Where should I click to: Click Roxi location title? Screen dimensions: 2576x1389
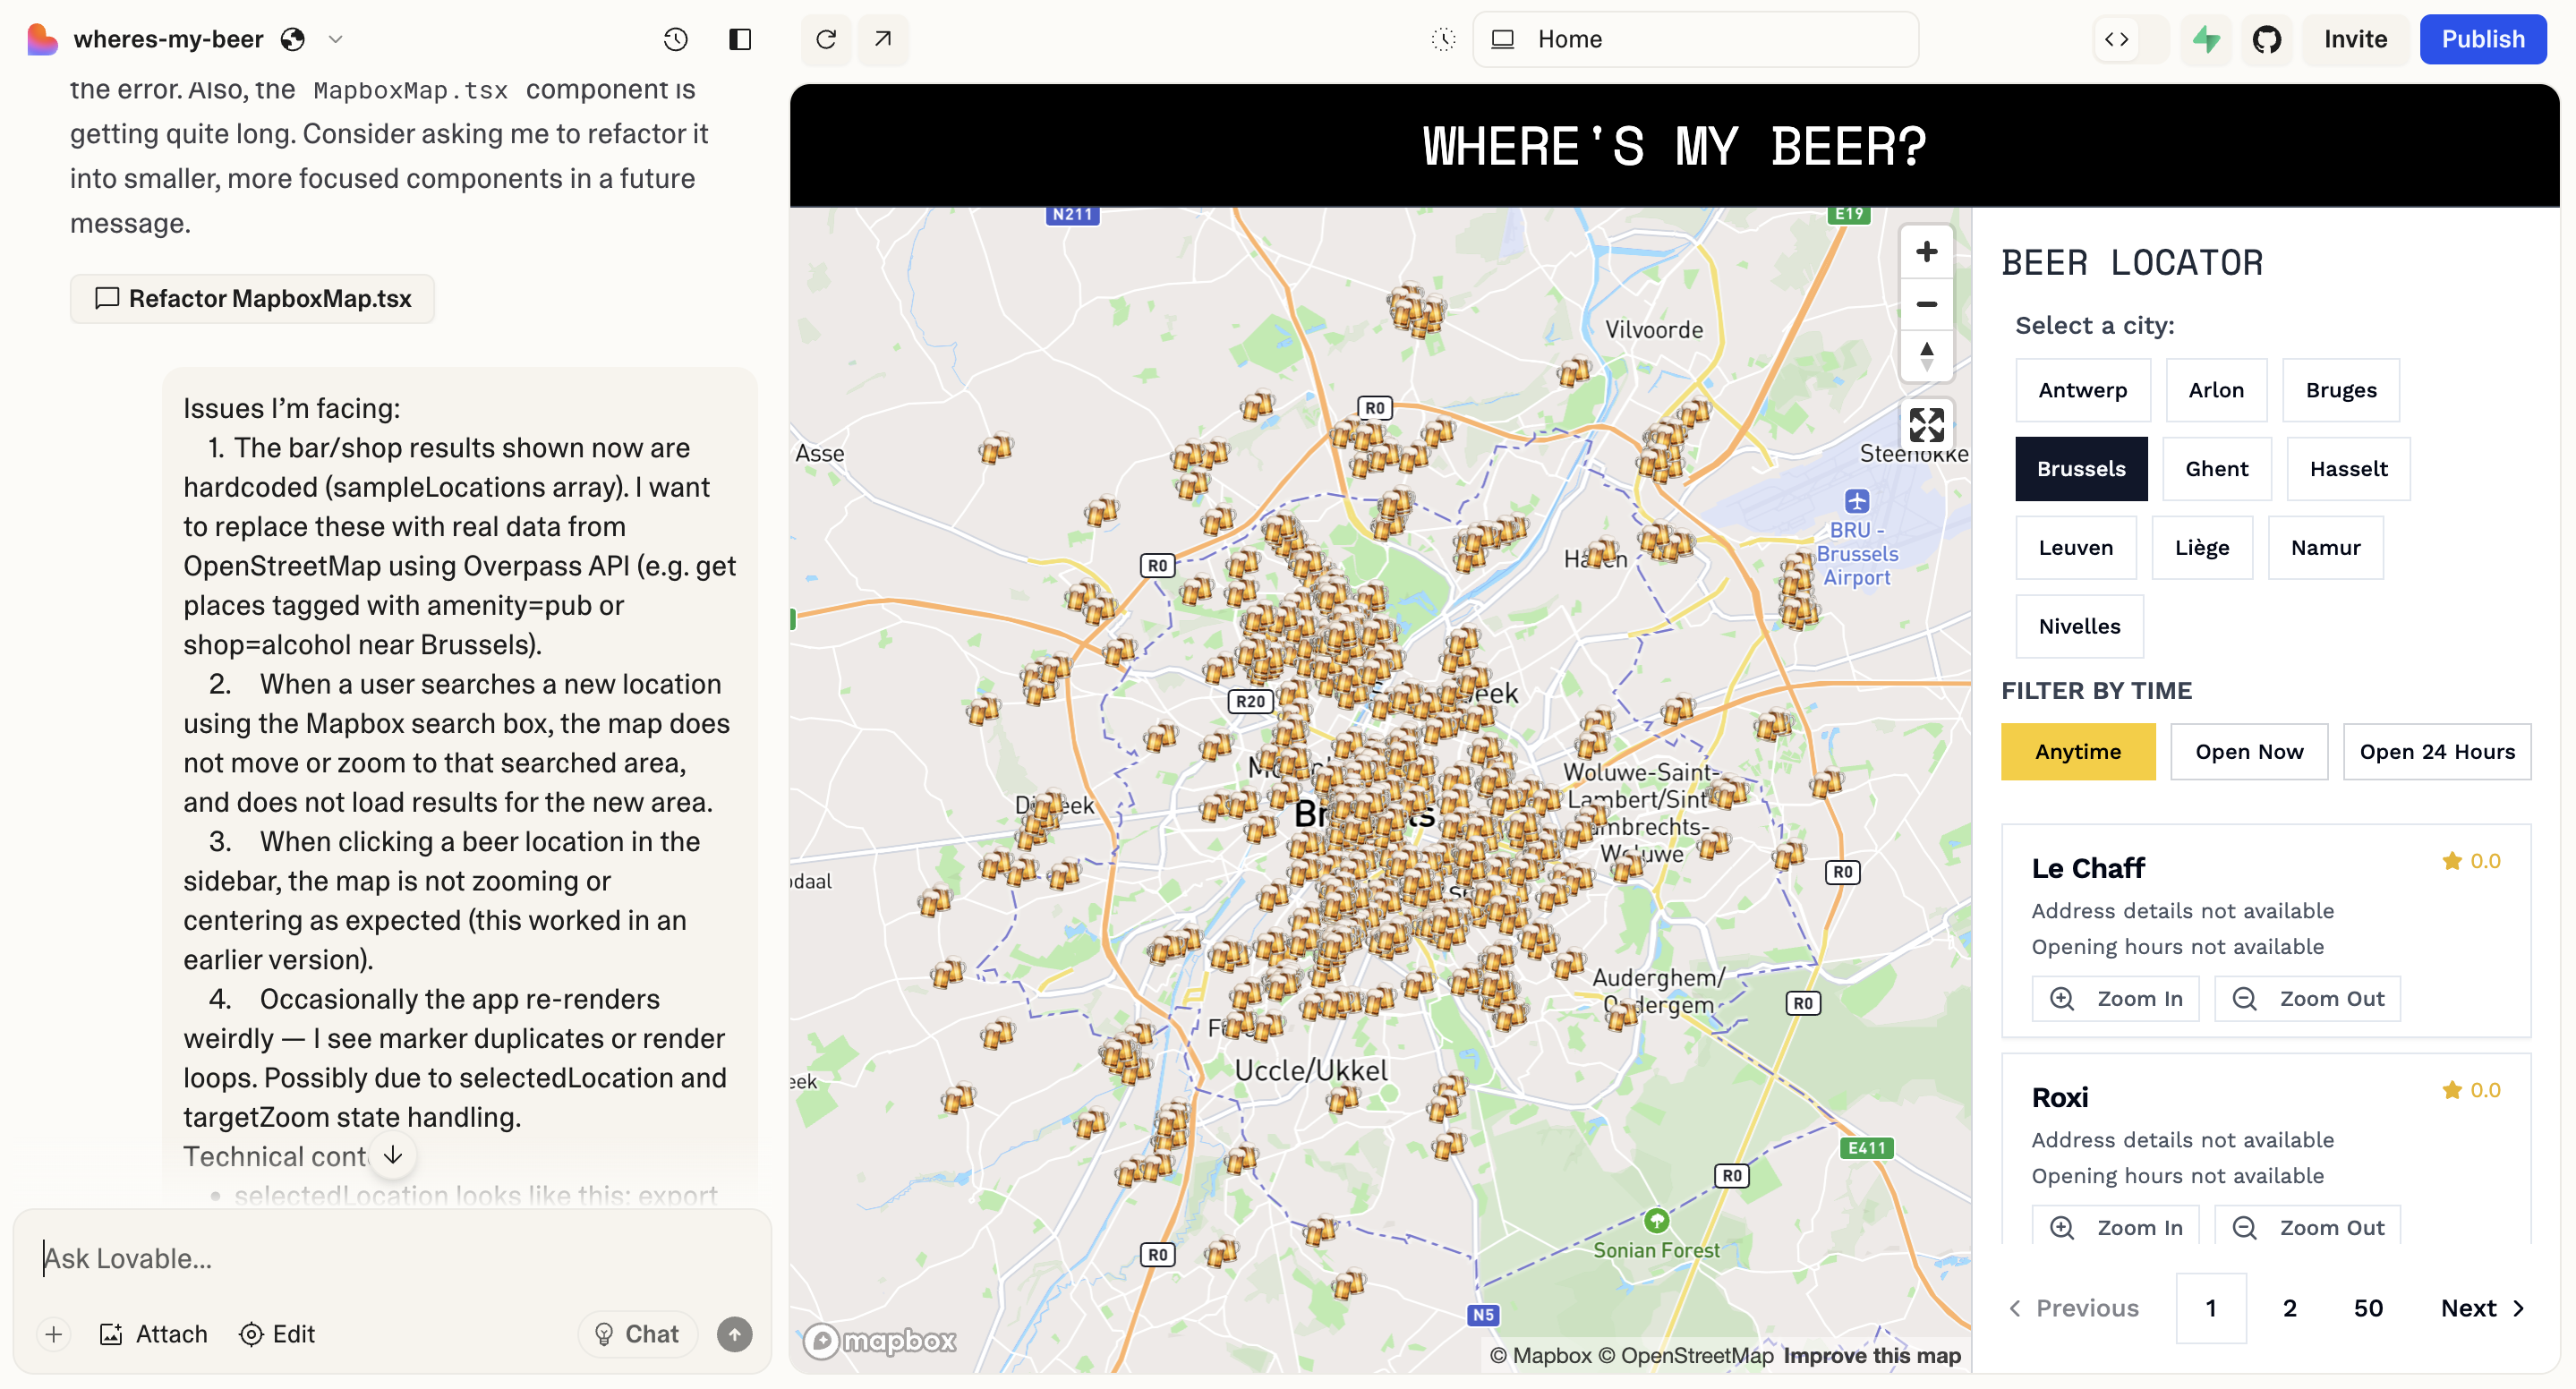(x=2060, y=1098)
